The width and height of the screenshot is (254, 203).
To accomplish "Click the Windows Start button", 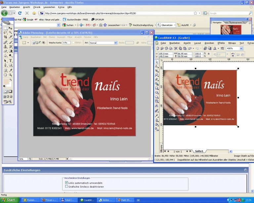I will (x=9, y=200).
